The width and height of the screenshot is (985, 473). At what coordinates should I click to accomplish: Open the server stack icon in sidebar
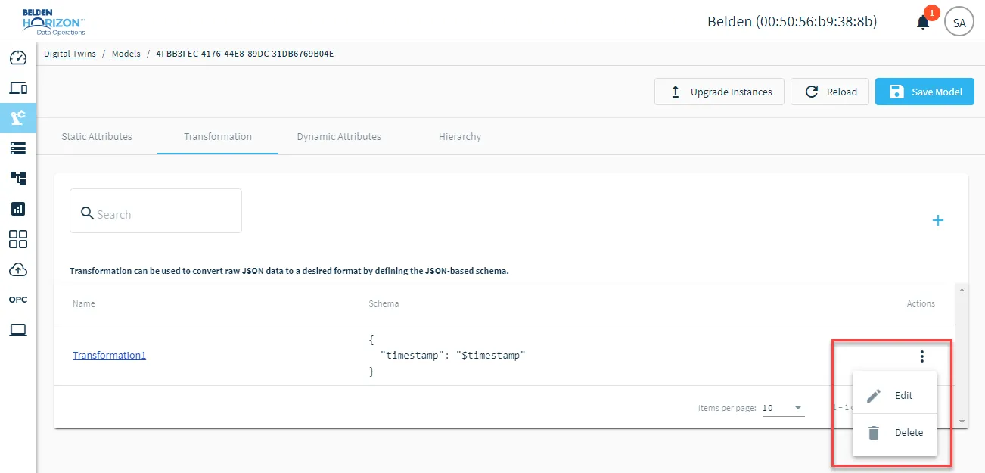18,148
